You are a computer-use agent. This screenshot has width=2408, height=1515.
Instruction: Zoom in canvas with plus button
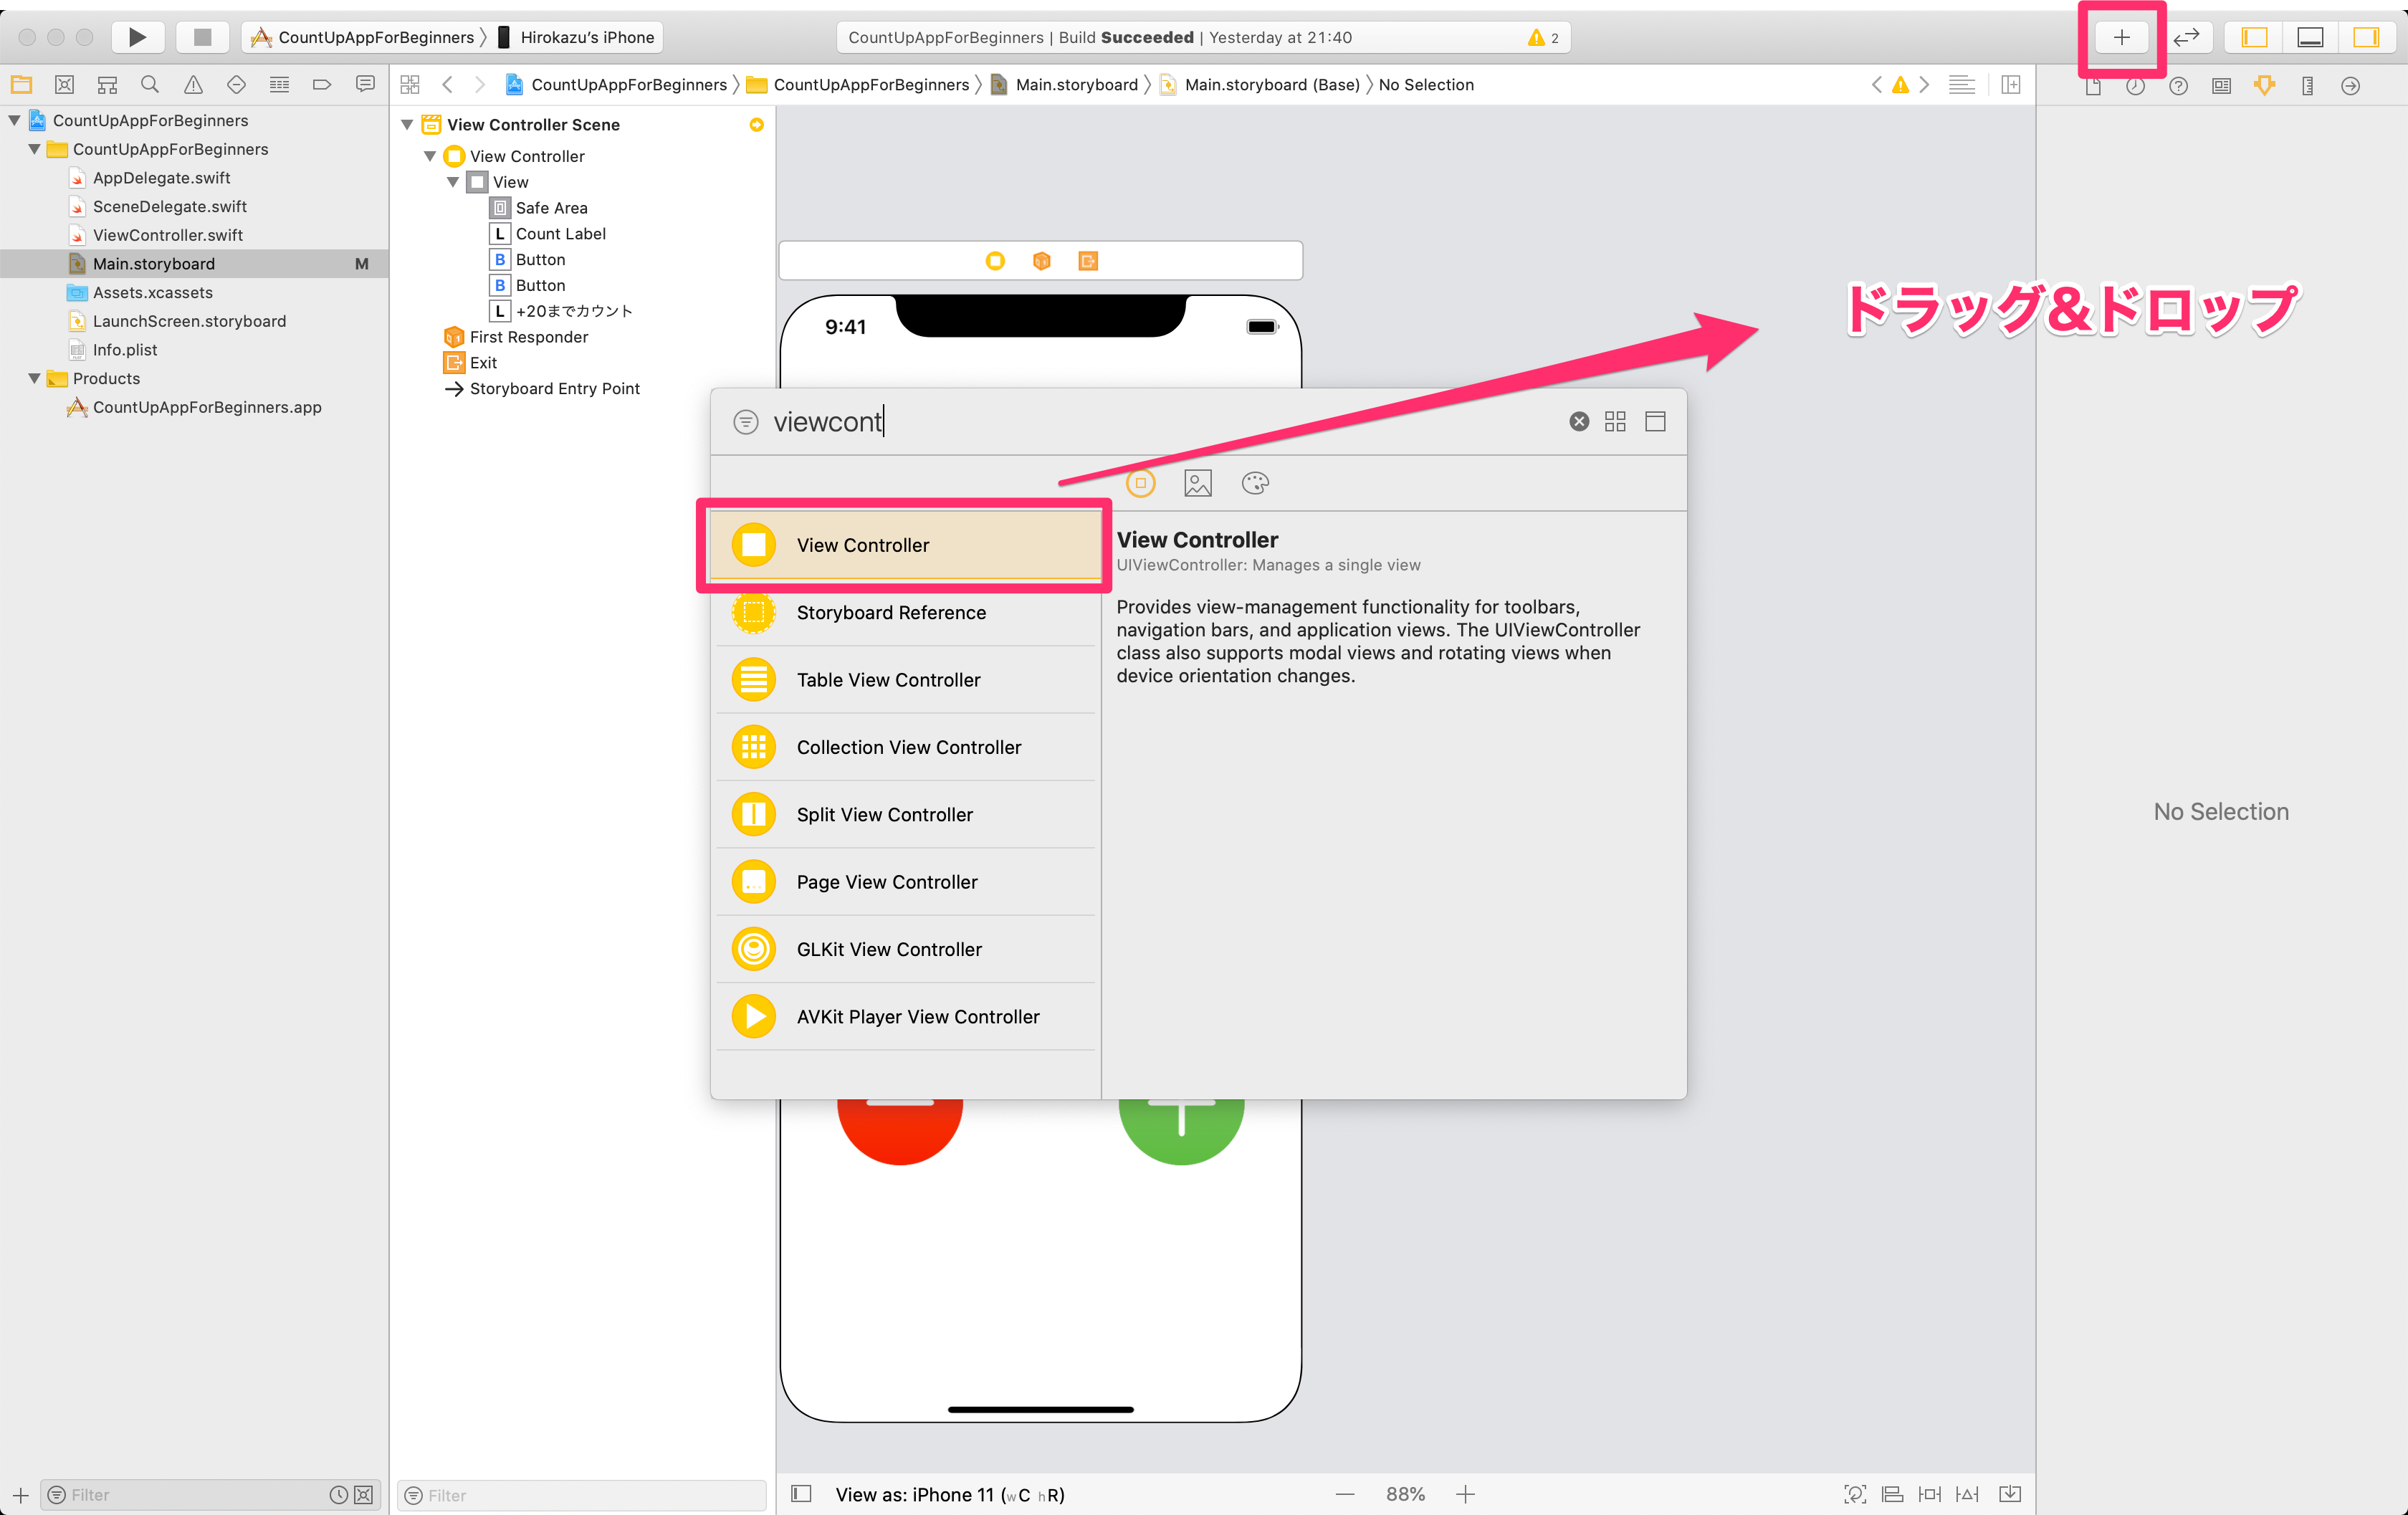(x=1465, y=1494)
